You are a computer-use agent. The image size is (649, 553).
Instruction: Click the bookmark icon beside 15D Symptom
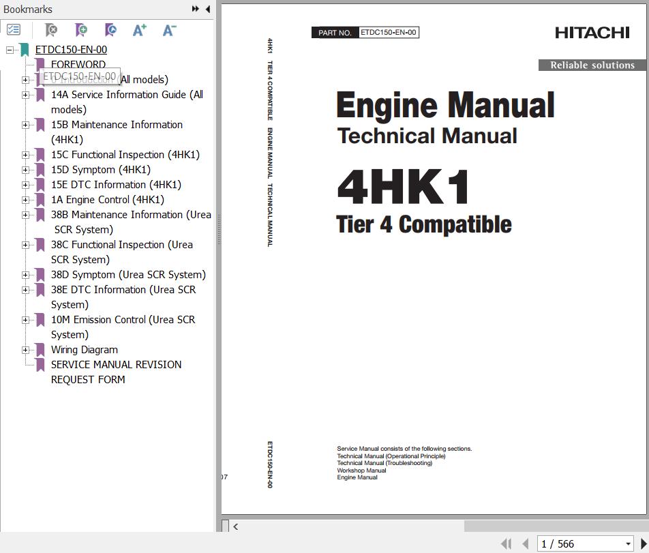tap(40, 170)
